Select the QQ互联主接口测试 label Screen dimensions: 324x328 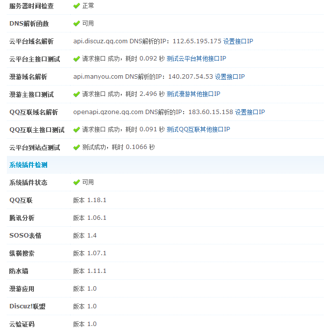37,130
